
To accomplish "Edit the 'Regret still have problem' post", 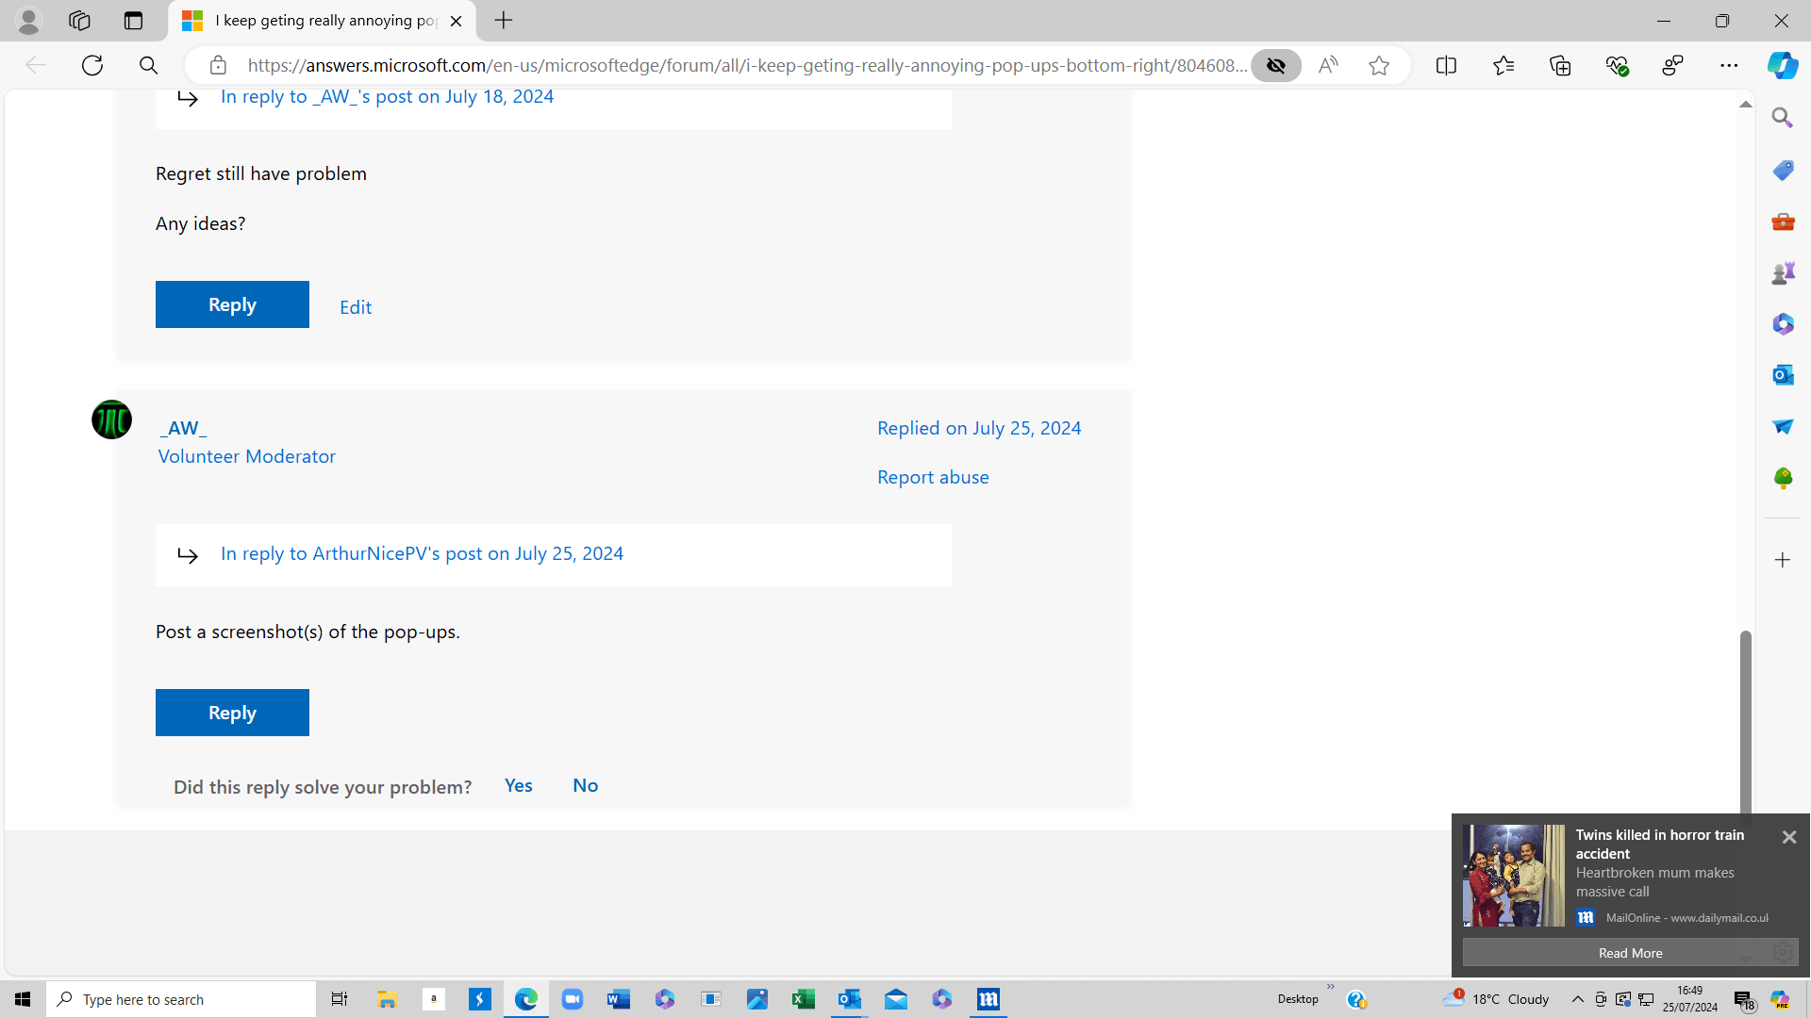I will pyautogui.click(x=356, y=307).
